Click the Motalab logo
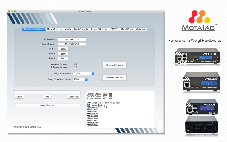The height and width of the screenshot is (142, 227). point(199,20)
